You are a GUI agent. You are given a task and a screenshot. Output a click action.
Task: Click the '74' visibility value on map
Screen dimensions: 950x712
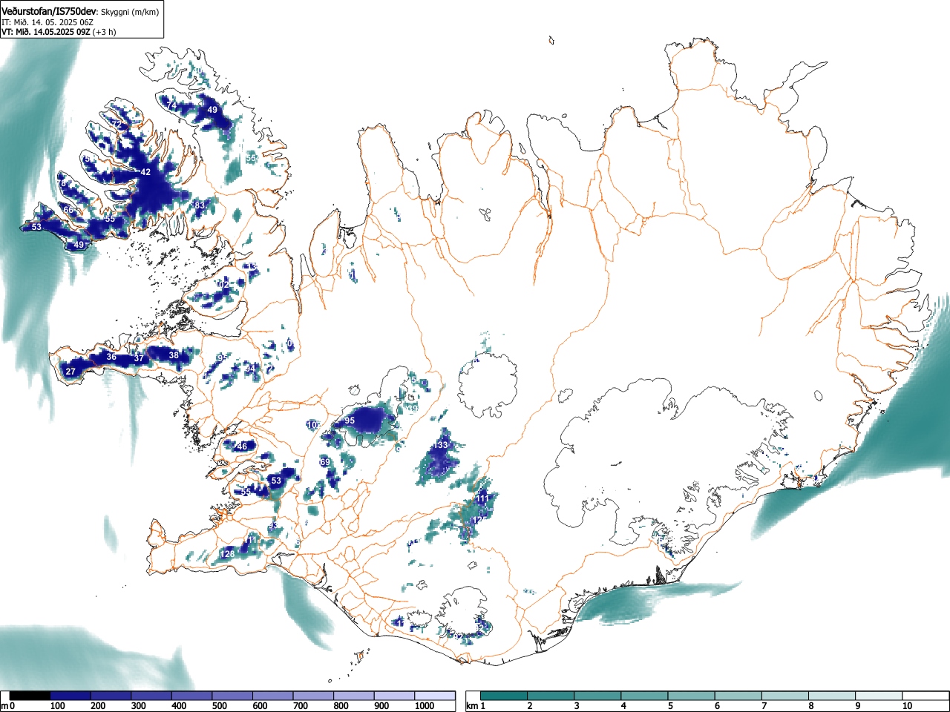(x=172, y=107)
